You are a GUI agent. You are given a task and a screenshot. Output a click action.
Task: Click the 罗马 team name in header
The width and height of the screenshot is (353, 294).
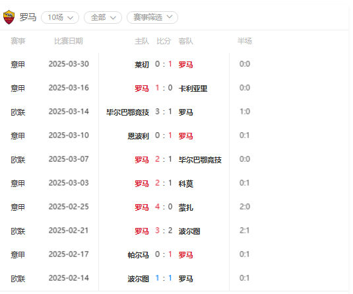coord(28,17)
